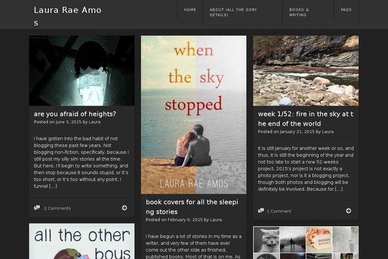Go to Books & Writing menu
The image size is (388, 259).
point(299,12)
